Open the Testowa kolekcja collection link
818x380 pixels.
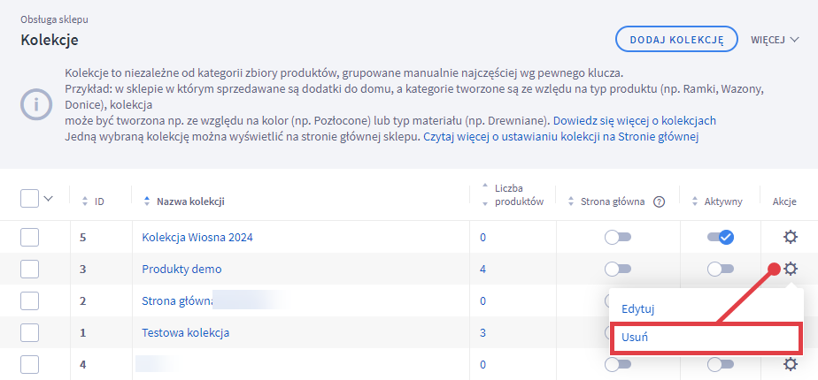pyautogui.click(x=186, y=332)
